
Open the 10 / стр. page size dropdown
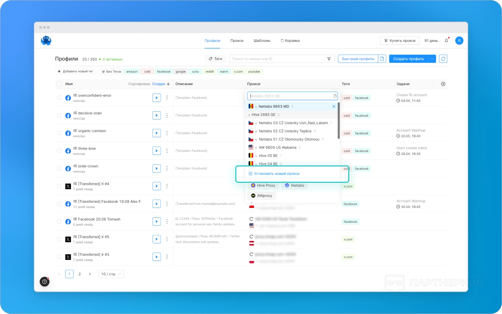111,274
